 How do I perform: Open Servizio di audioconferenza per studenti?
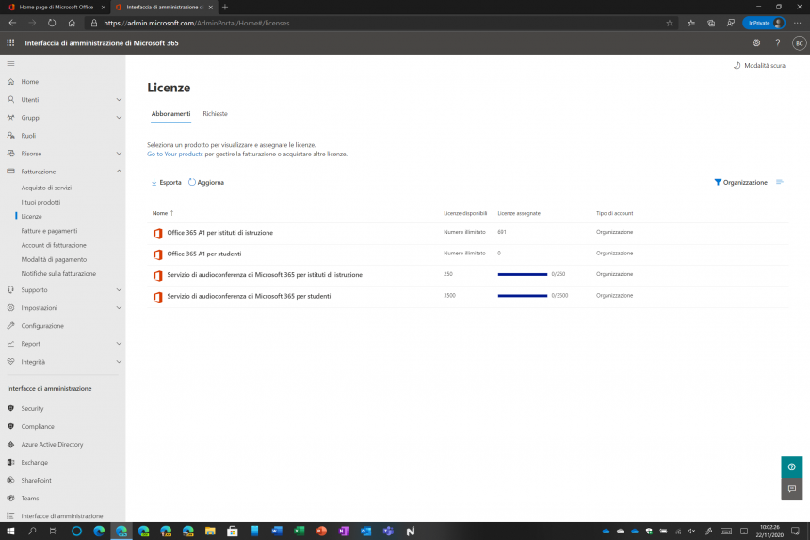(x=249, y=296)
